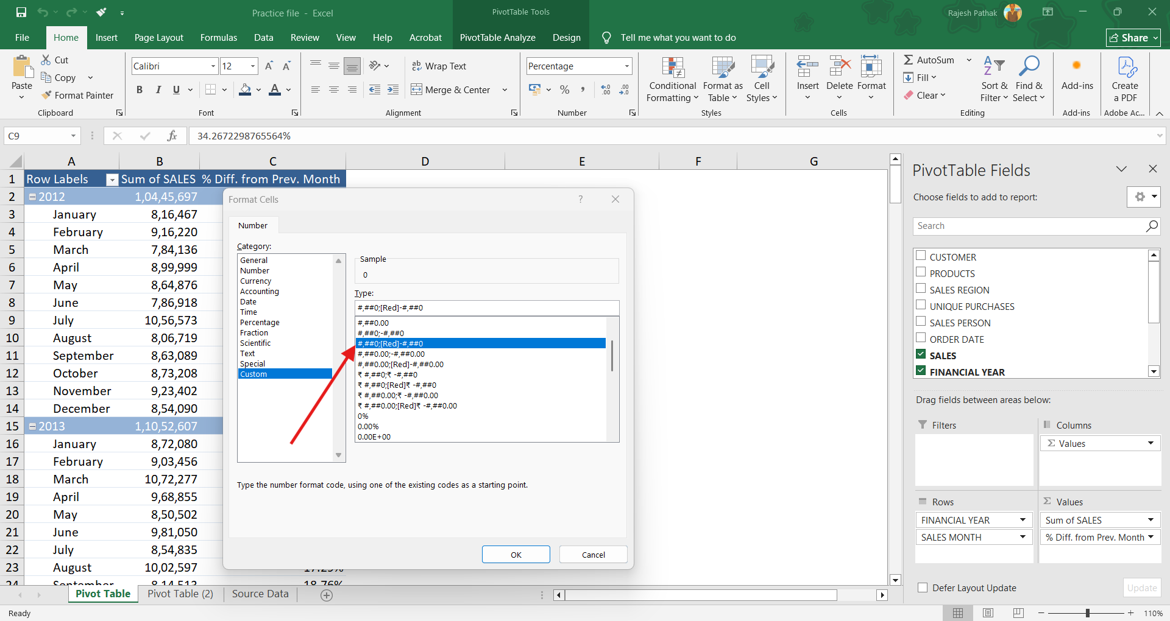Expand the FINANCIAL YEAR row field dropdown
Screen dimensions: 1170x621
pos(1023,520)
